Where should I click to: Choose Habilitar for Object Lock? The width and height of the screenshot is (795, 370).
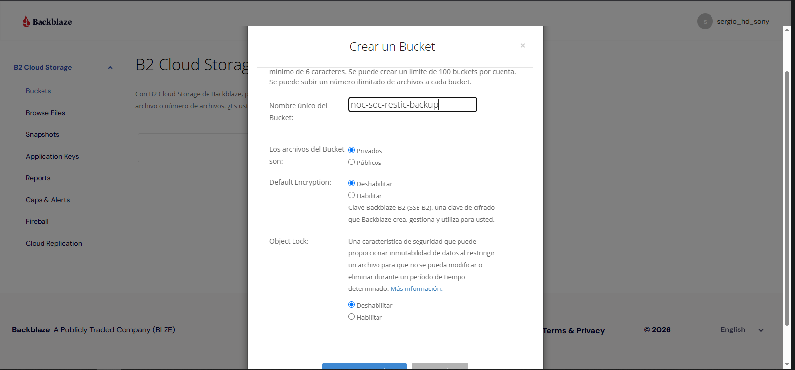[x=351, y=317]
